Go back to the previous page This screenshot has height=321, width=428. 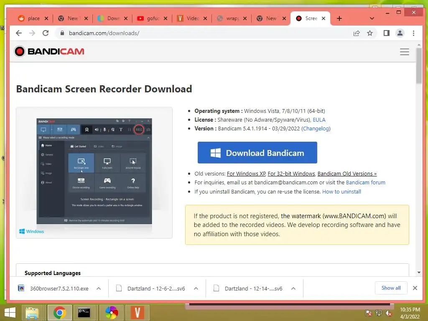(x=18, y=33)
